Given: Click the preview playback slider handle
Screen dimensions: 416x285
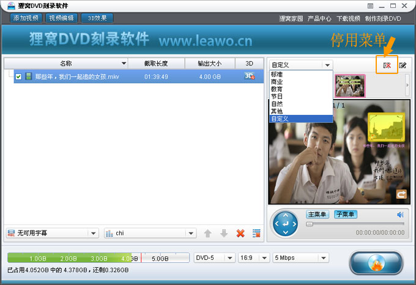Looking at the screenshot, I should tap(310, 224).
